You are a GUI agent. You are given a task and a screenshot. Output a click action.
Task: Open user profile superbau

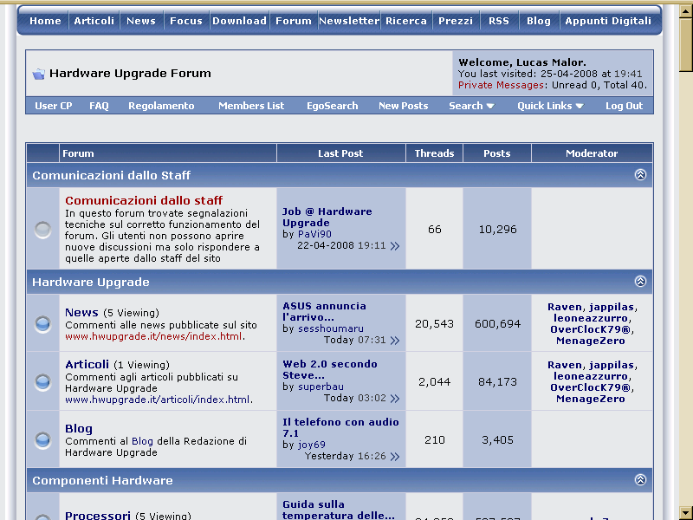click(321, 387)
